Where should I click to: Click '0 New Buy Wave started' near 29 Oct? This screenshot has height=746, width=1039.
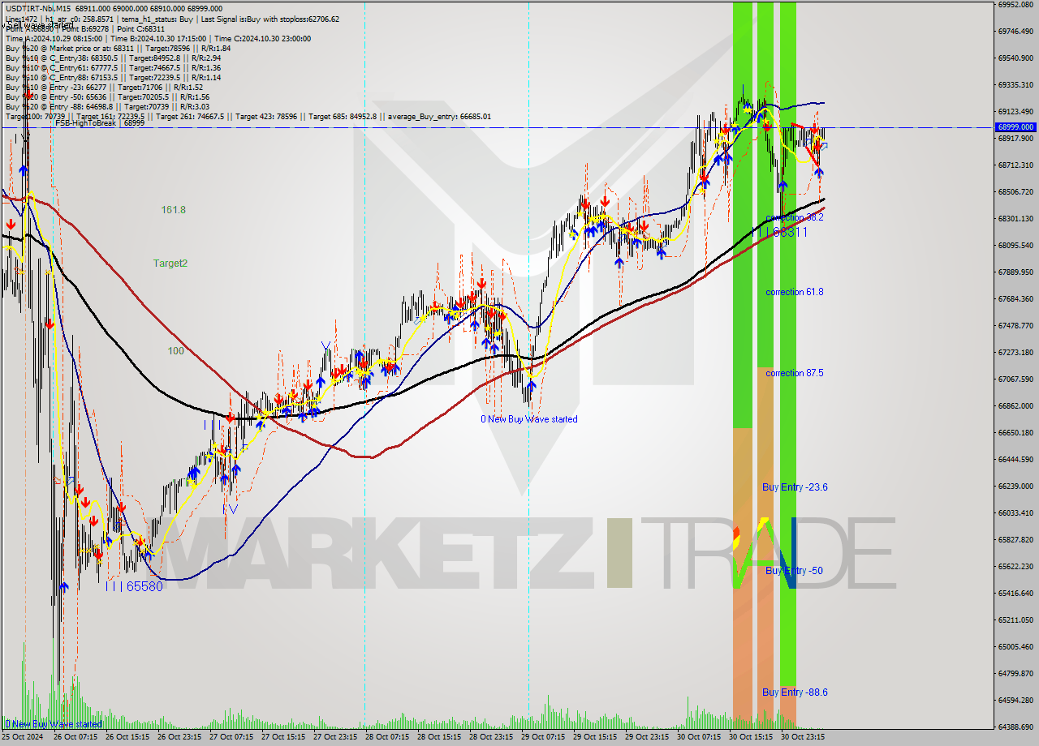[x=529, y=419]
